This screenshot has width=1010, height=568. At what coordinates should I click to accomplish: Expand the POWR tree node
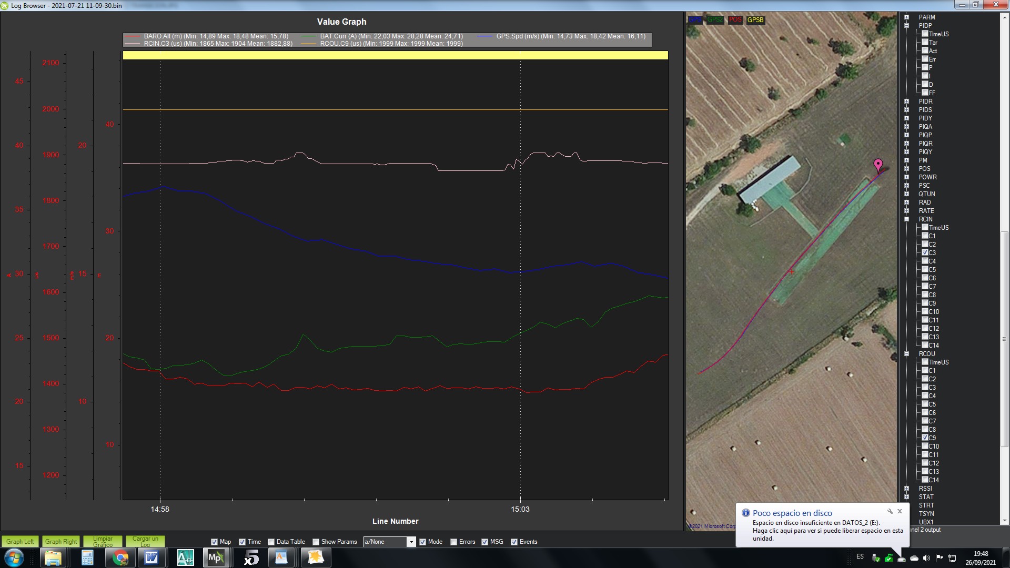pyautogui.click(x=906, y=177)
